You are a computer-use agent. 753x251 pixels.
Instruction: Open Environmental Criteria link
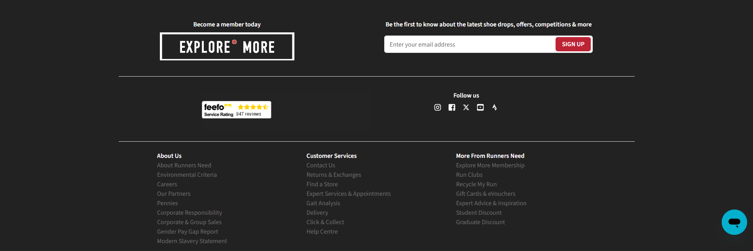click(187, 175)
